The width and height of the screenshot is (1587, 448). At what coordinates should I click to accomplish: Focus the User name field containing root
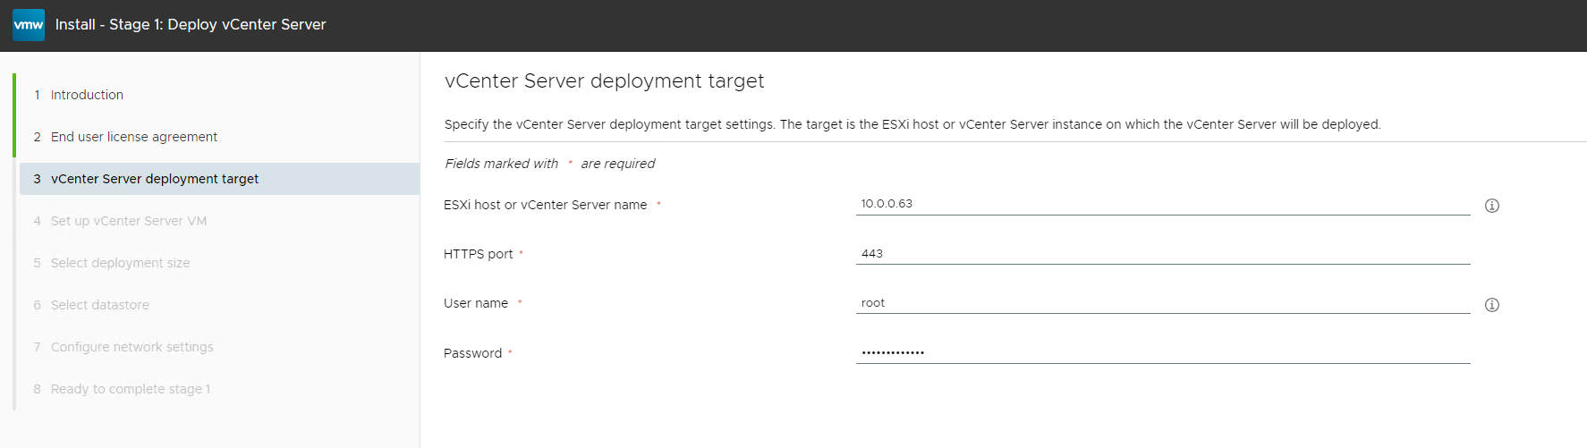1162,303
